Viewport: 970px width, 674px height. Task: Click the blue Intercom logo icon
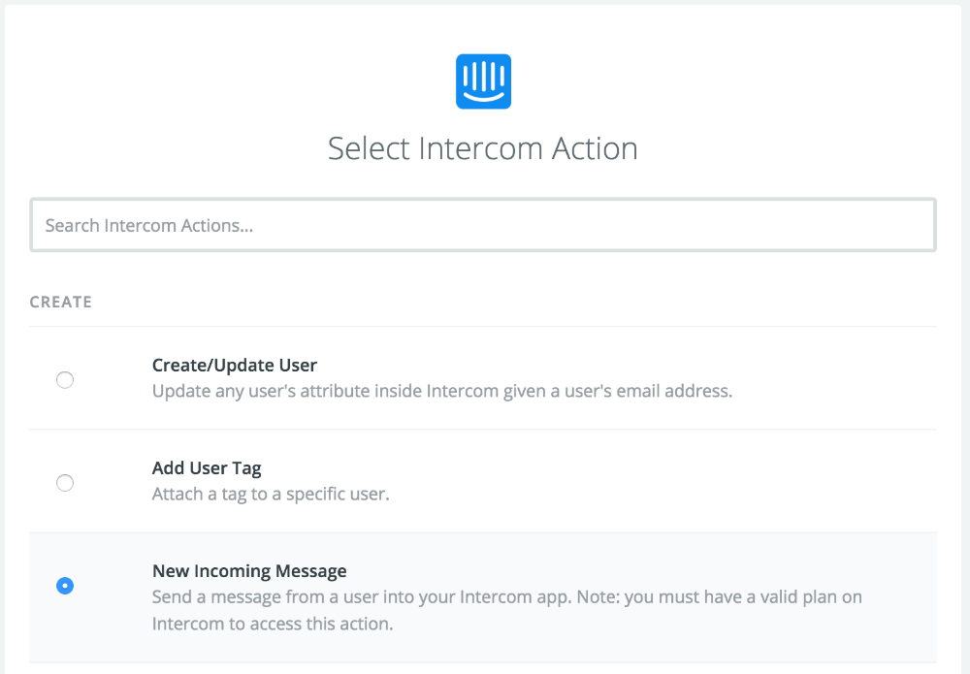(483, 81)
